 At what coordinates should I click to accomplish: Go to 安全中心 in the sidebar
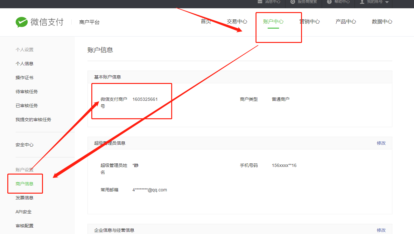(x=25, y=145)
